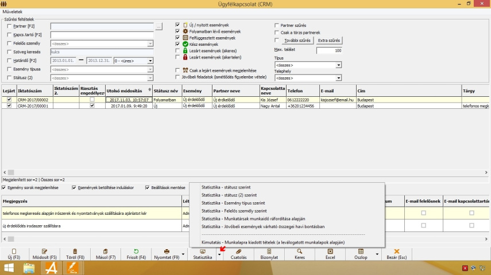Screen dimensions: 491x275
Task: Enable the Lezárt események (sikeres) checkbox
Action: pyautogui.click(x=178, y=50)
